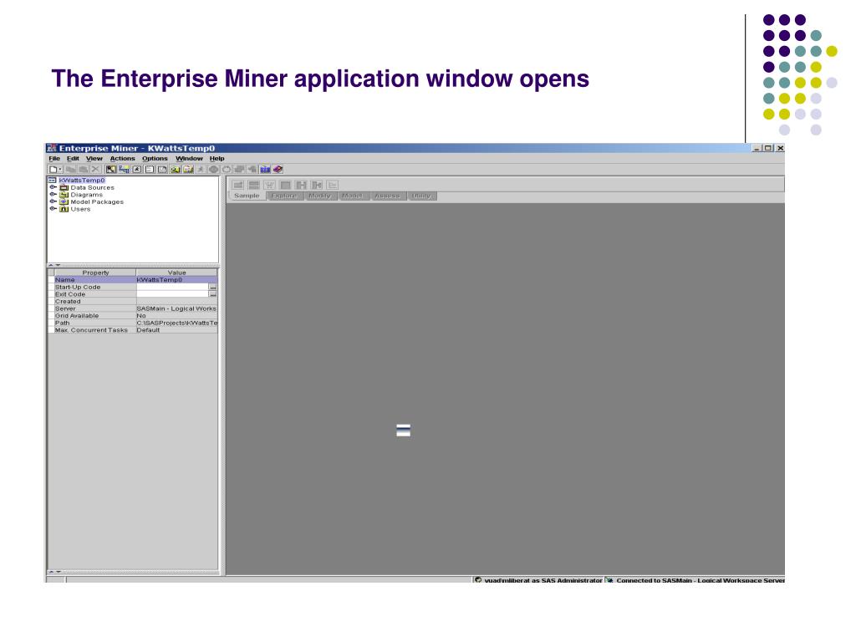The height and width of the screenshot is (642, 856).
Task: Click the 'SASMain - Logical Works' value
Action: pyautogui.click(x=176, y=308)
